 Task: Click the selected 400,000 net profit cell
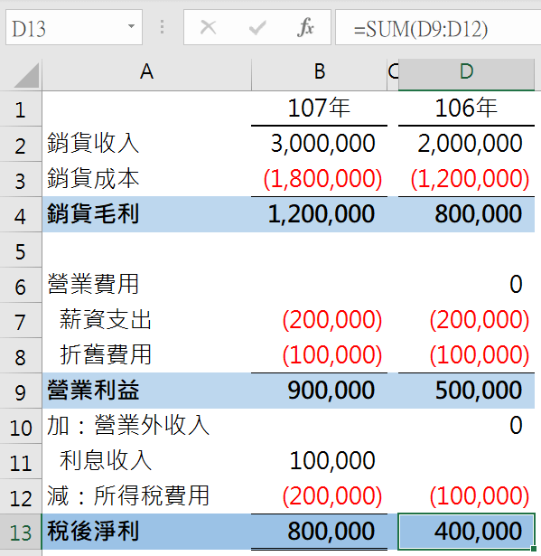coord(466,532)
